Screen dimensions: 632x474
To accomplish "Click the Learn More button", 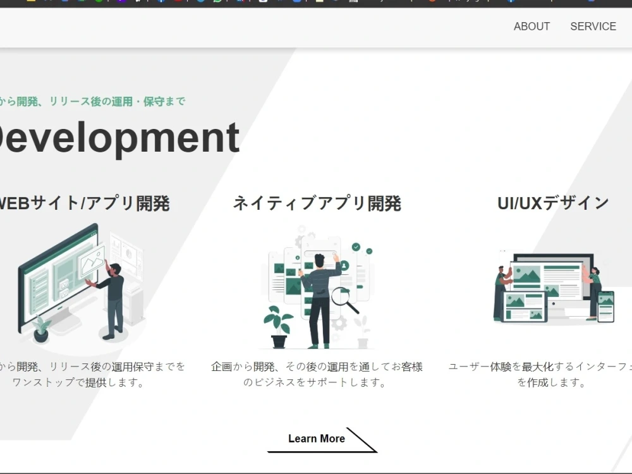I will coord(322,440).
